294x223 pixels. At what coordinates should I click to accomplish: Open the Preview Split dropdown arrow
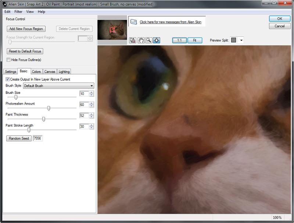(241, 40)
